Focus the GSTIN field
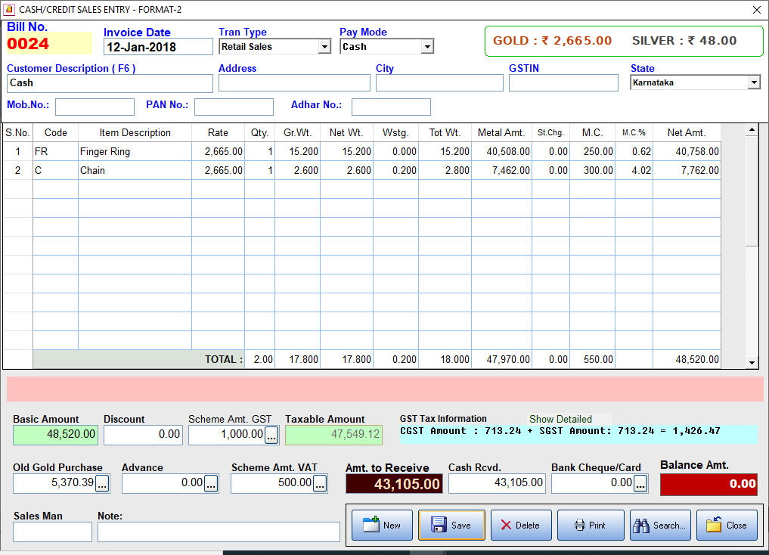This screenshot has width=769, height=555. [563, 83]
